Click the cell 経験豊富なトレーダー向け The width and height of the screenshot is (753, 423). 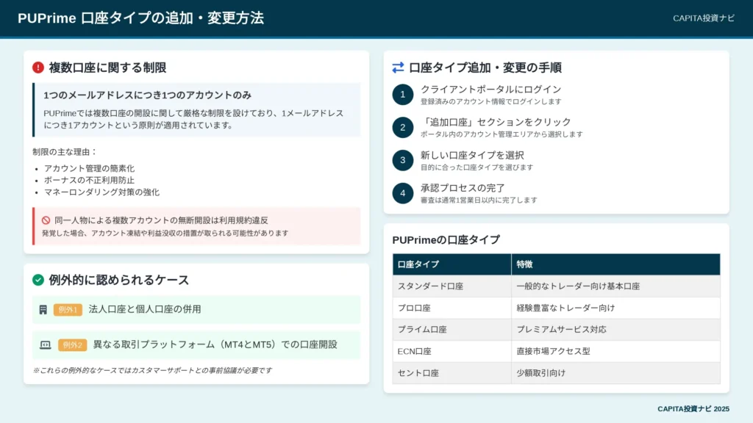tap(616, 308)
